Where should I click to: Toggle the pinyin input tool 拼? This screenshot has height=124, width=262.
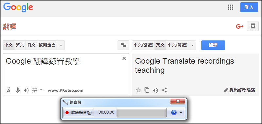tap(35, 90)
